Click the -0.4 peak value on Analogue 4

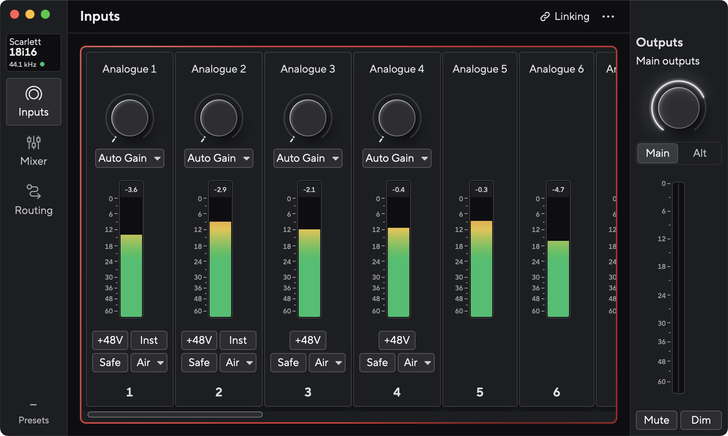pos(399,189)
